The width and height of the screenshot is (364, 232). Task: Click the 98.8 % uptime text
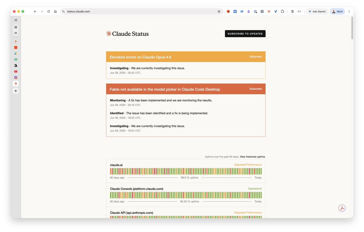tap(189, 178)
